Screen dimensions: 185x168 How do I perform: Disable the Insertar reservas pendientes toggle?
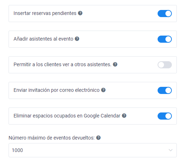click(x=165, y=14)
